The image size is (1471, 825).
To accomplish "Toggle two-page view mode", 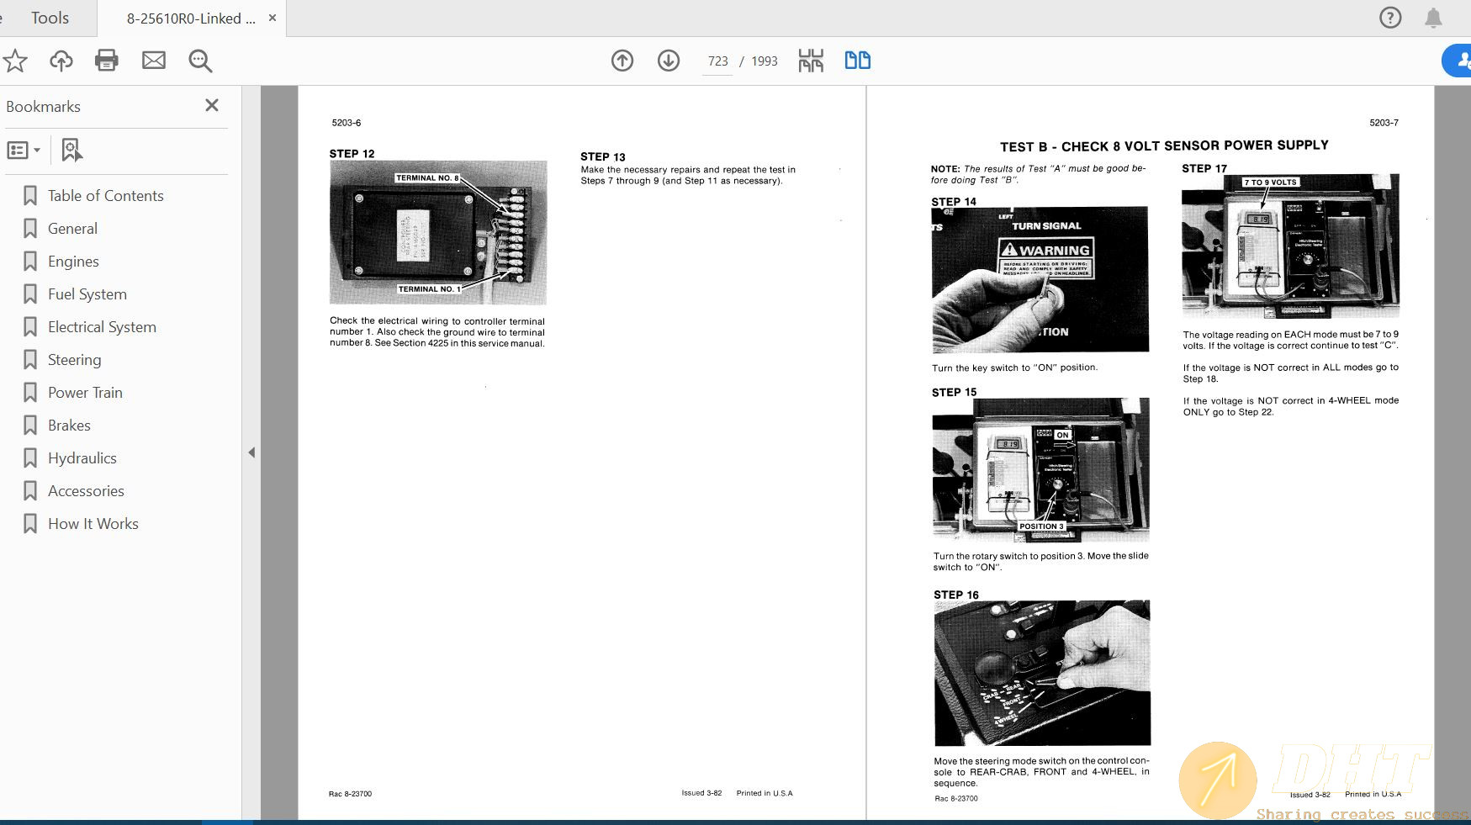I will [857, 61].
